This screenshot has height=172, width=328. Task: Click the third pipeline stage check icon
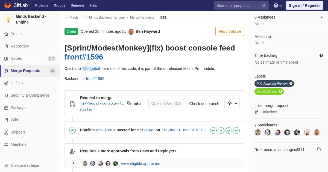(229, 131)
